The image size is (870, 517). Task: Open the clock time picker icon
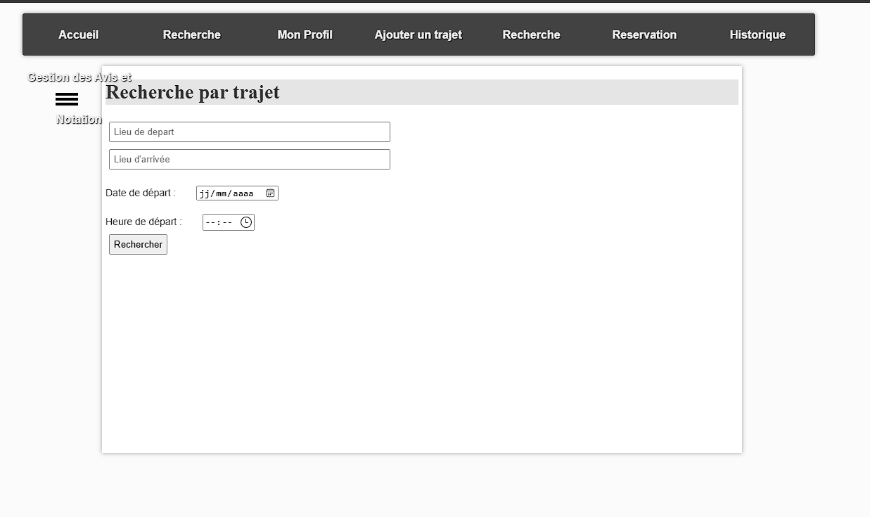tap(245, 222)
